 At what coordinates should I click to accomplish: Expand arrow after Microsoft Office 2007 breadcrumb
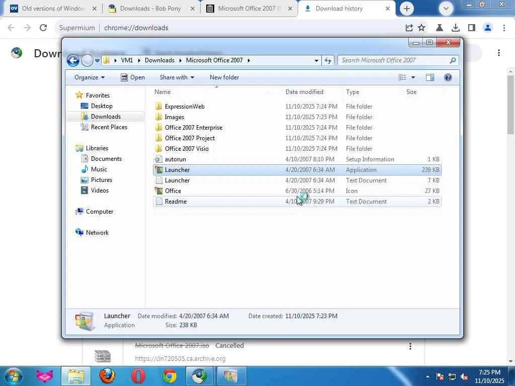coord(248,60)
